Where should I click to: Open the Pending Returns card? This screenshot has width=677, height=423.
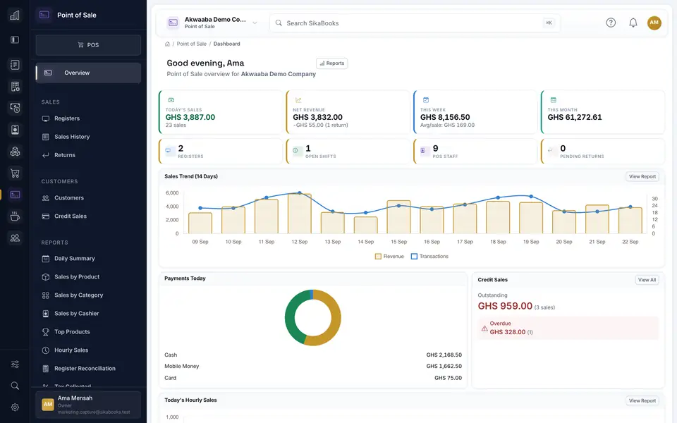(x=602, y=151)
